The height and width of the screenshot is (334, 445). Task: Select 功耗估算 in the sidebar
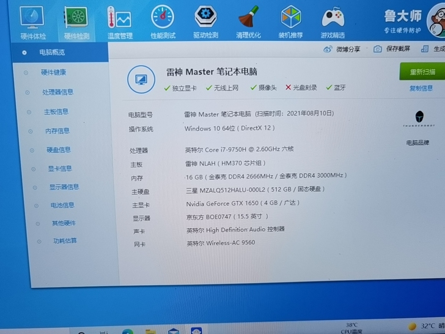(x=65, y=241)
